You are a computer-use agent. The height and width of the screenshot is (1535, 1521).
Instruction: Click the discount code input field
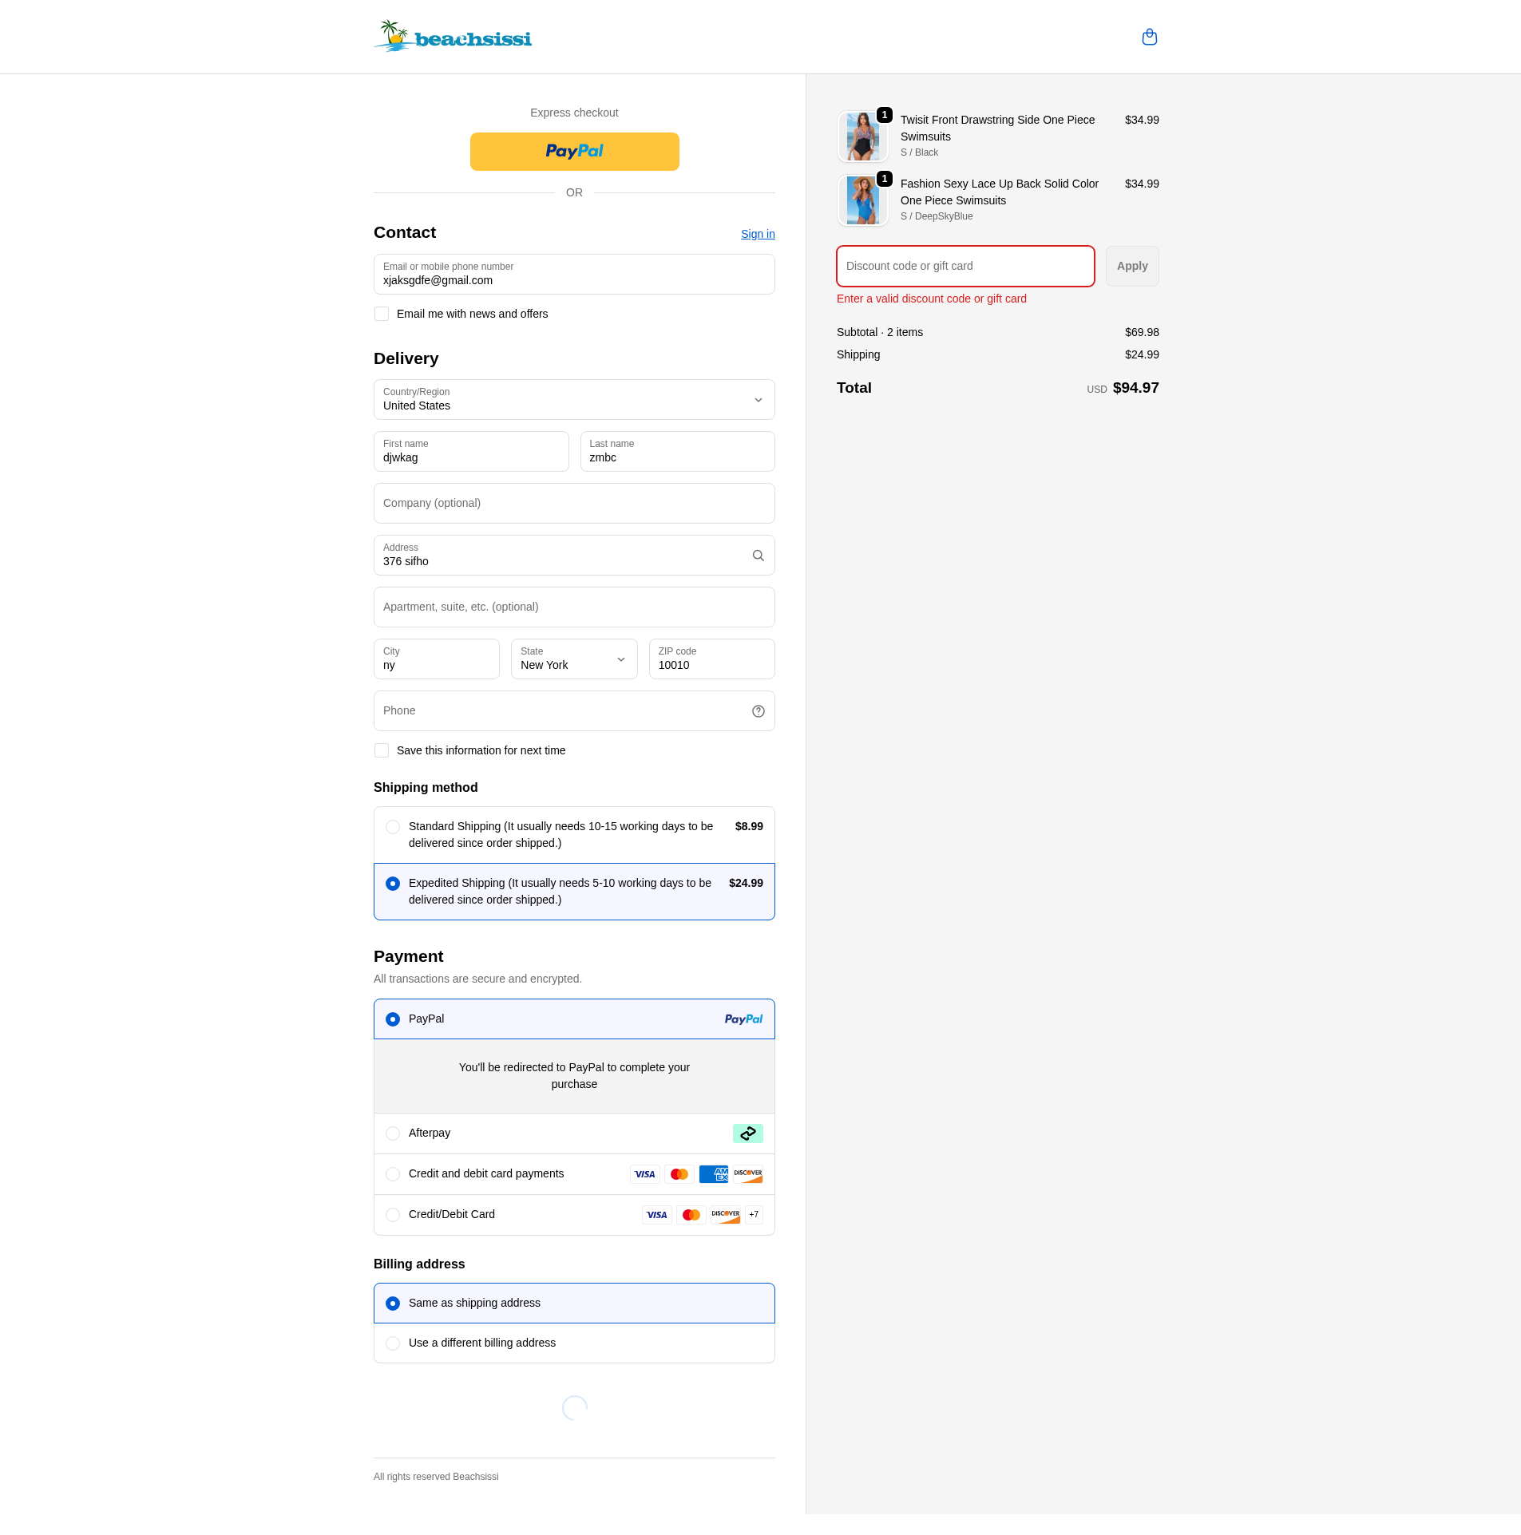pos(965,266)
